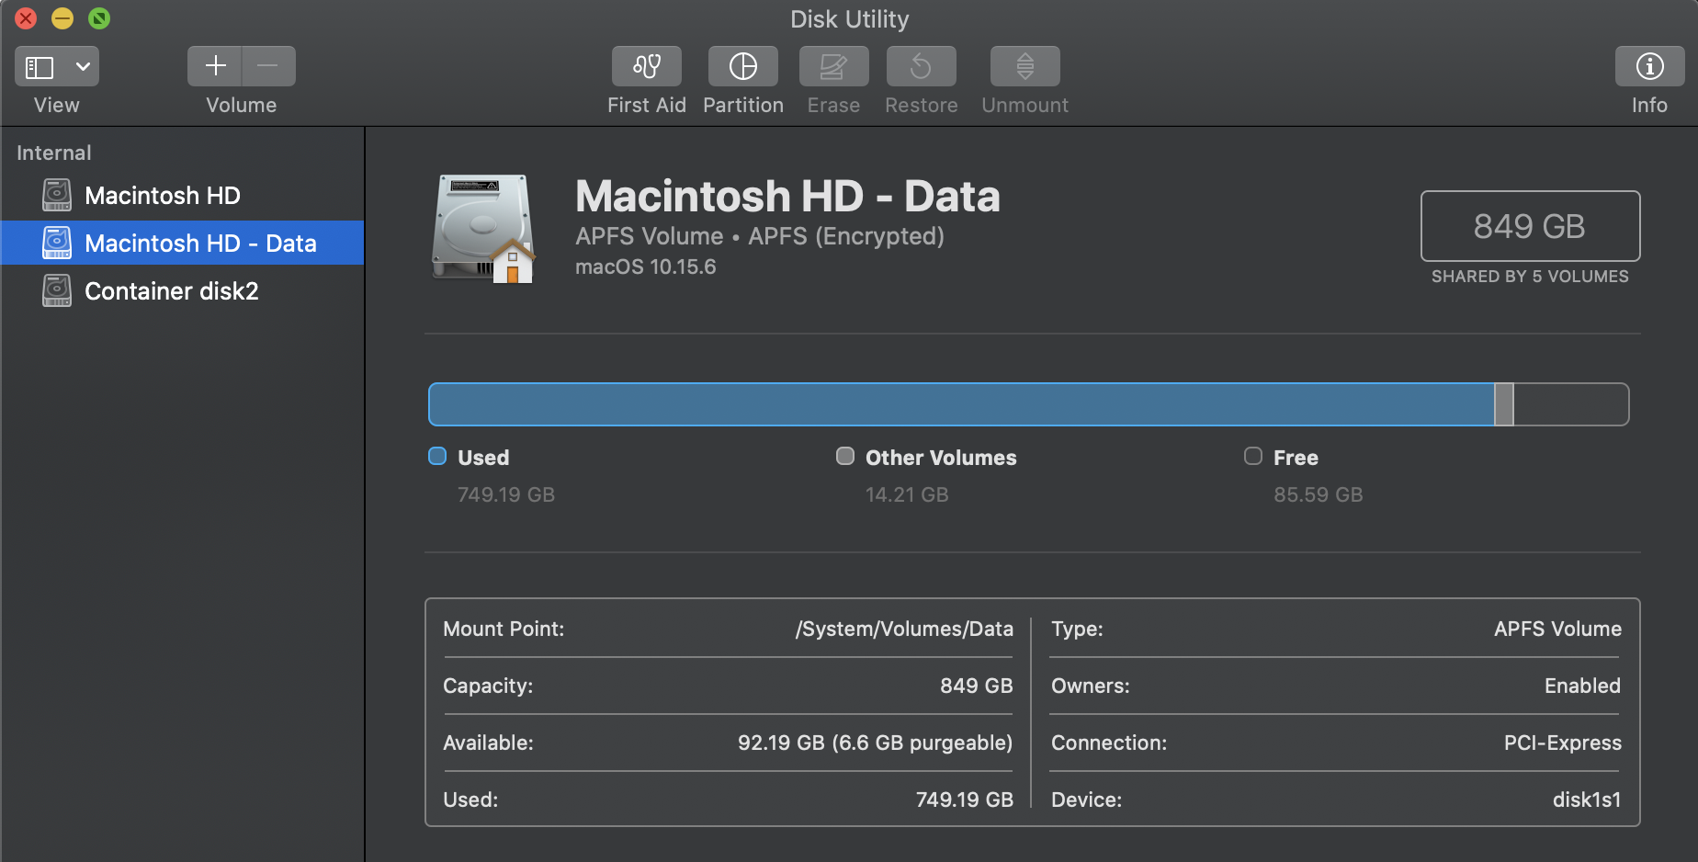Toggle the sidebar View icon

tap(40, 67)
